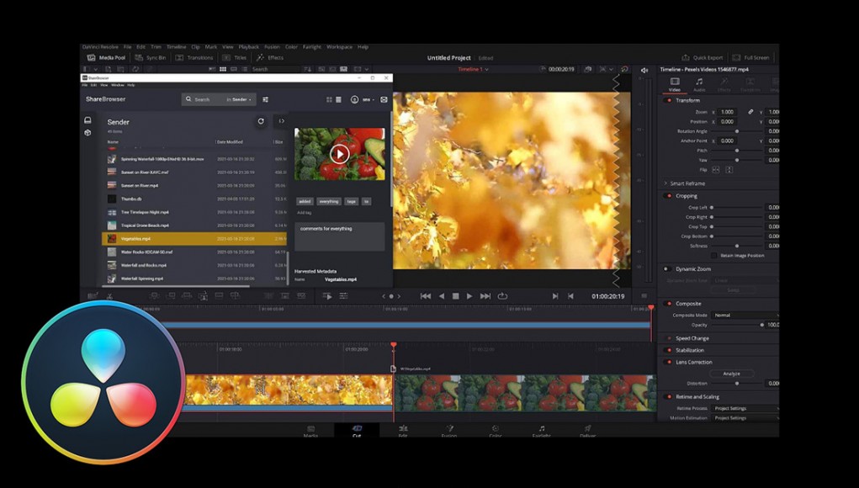859x488 pixels.
Task: Open the Transitions panel
Action: coord(194,57)
